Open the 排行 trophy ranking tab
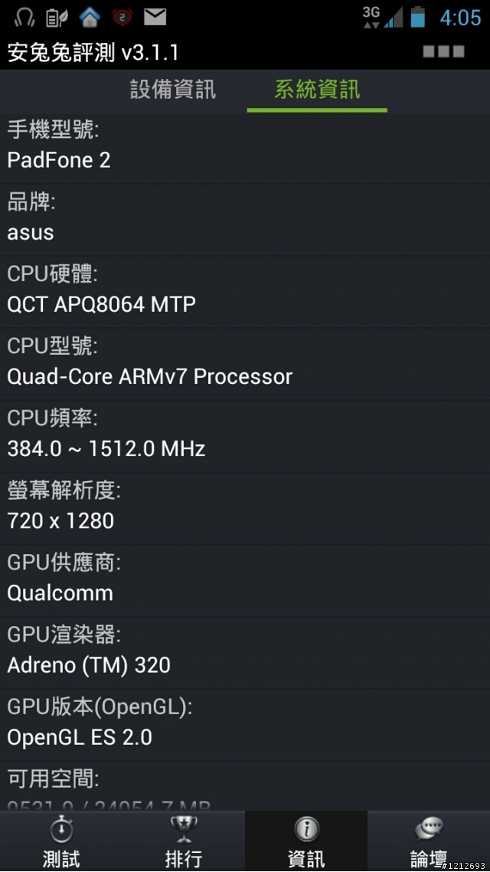Image resolution: width=490 pixels, height=872 pixels. pos(183,841)
